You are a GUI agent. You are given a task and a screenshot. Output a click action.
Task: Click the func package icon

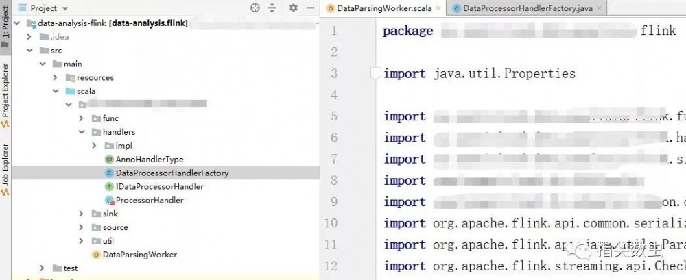pos(96,118)
